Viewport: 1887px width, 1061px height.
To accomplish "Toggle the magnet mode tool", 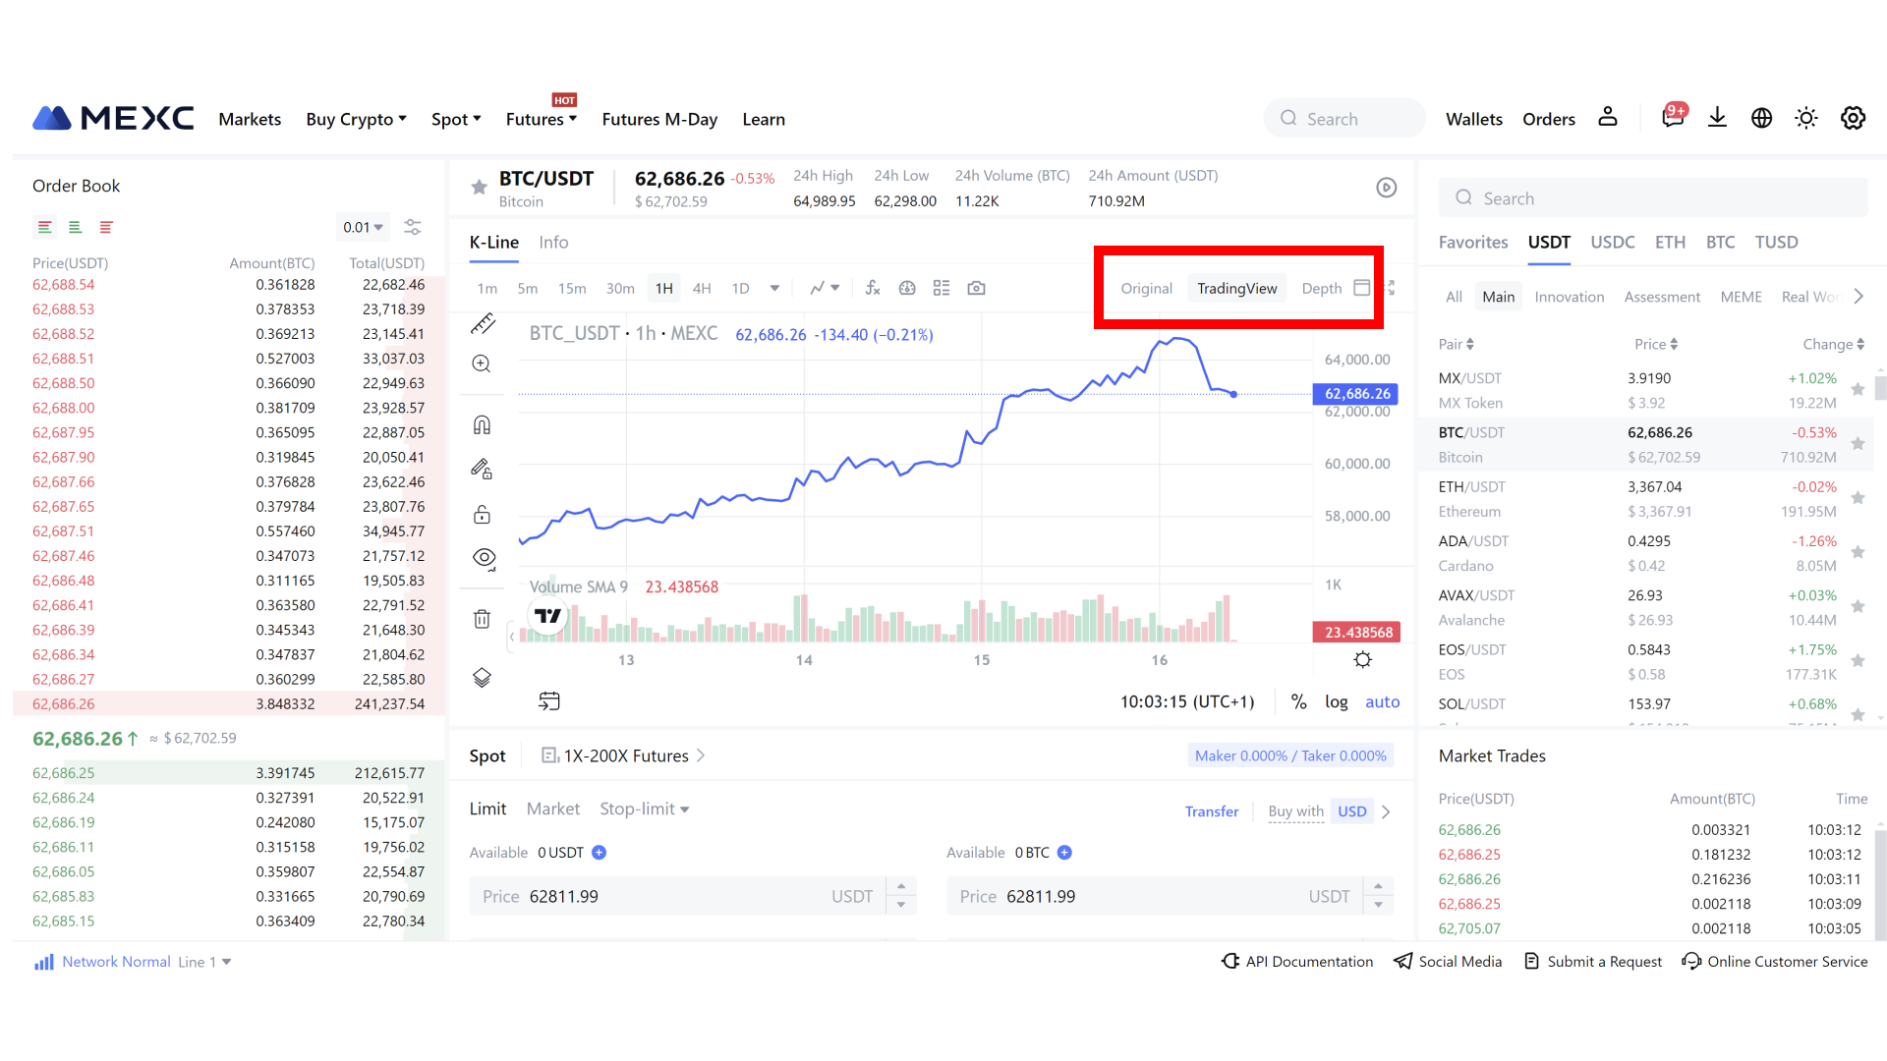I will pos(482,424).
